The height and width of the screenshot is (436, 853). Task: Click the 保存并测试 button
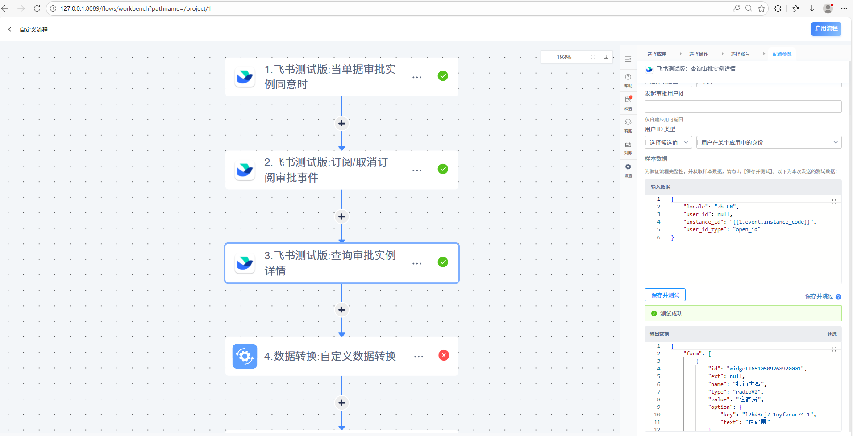[x=665, y=295]
